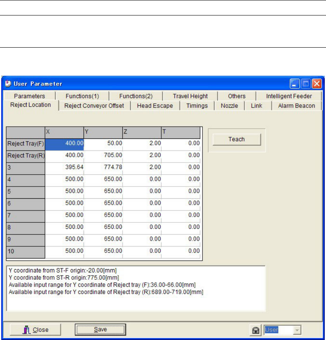Open the Nozzle tab
Screen dimensions: 326x340
229,106
